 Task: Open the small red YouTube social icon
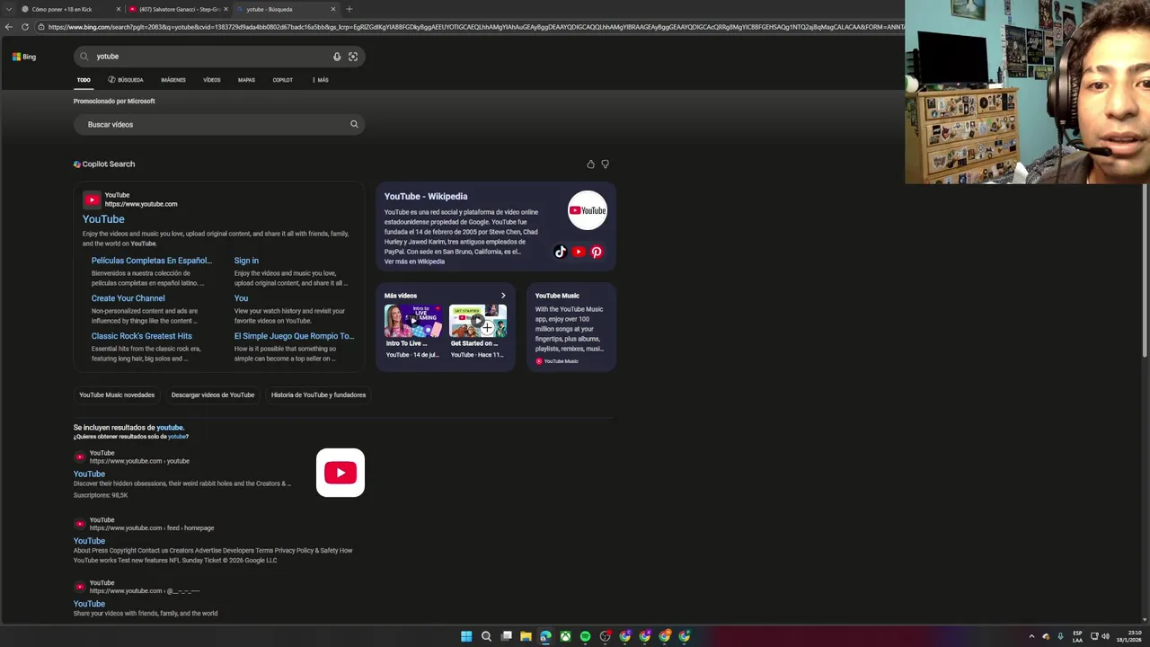tap(579, 252)
